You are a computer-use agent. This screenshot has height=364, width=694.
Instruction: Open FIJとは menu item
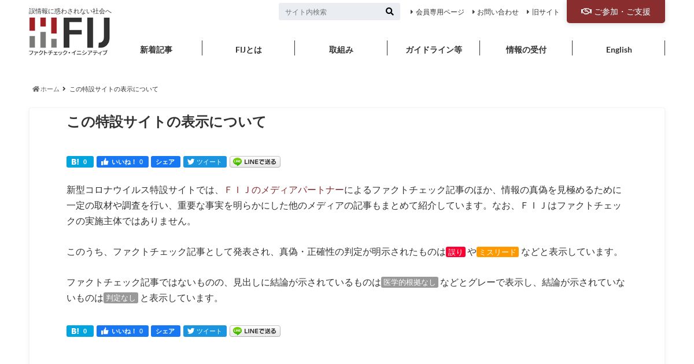pyautogui.click(x=249, y=50)
